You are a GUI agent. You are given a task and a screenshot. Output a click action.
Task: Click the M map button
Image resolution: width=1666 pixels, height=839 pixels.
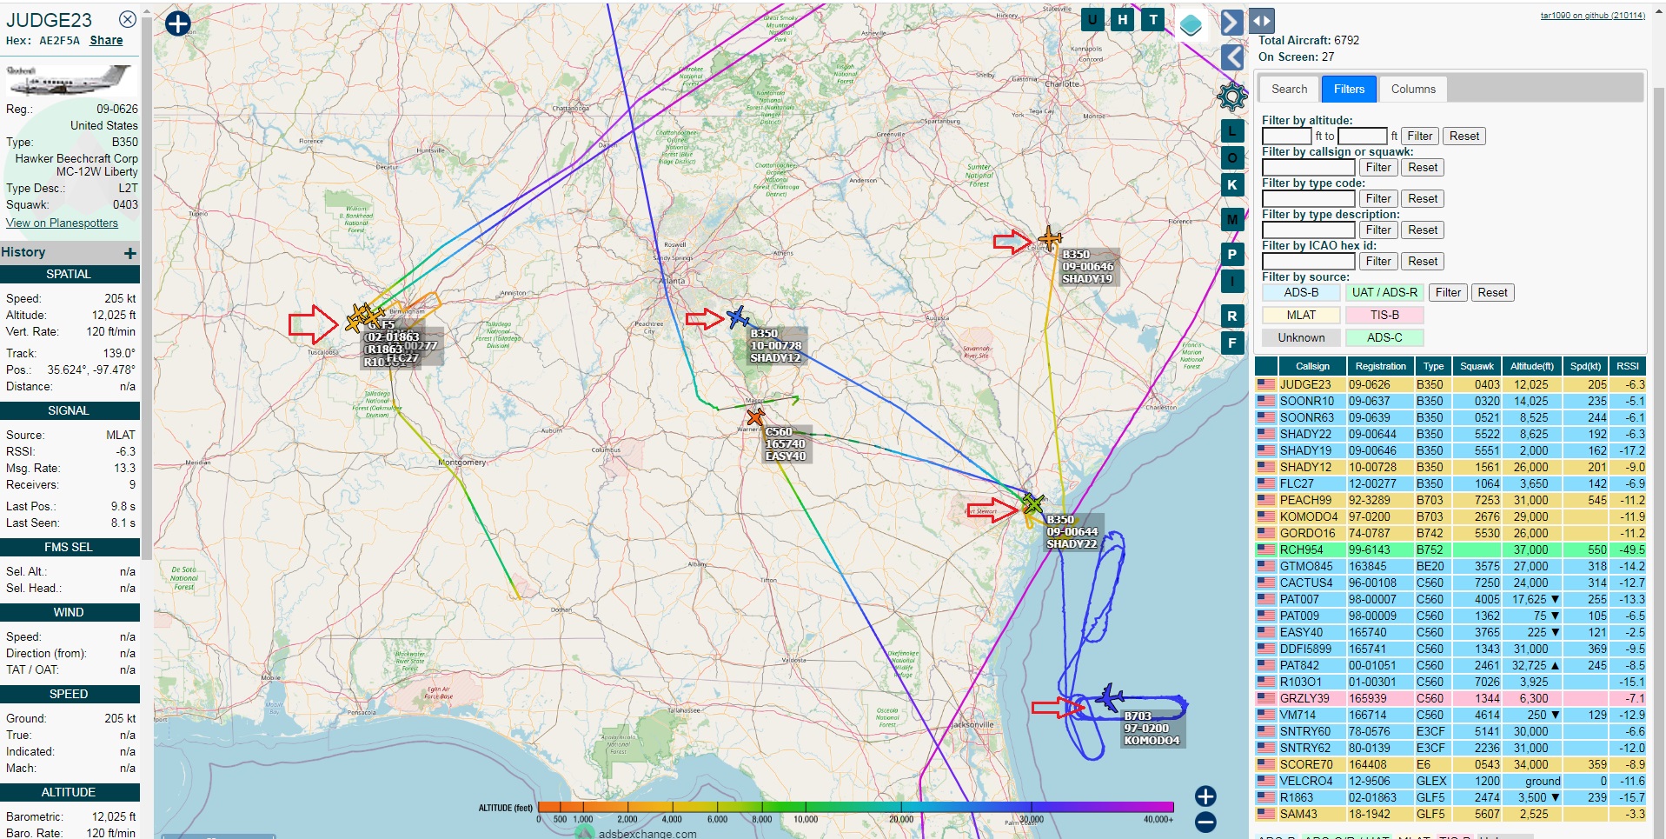1231,219
